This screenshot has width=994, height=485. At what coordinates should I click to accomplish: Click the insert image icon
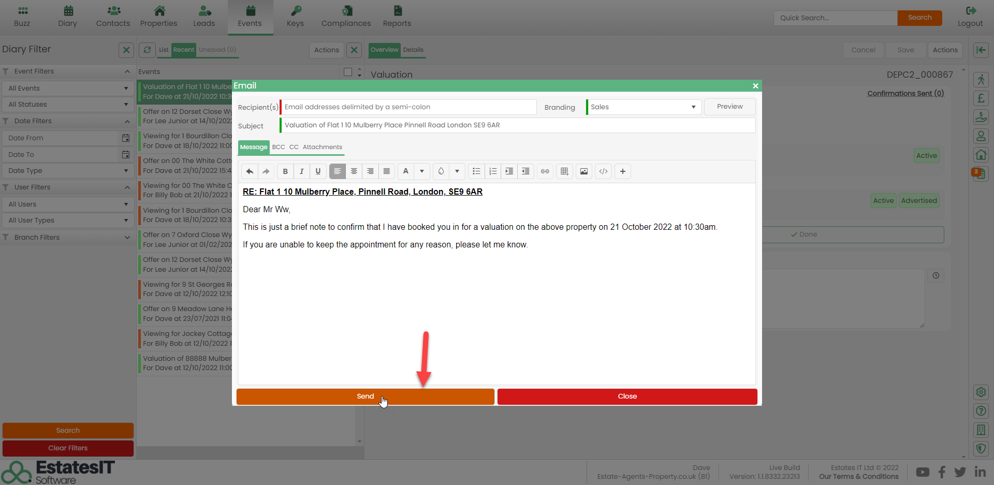pyautogui.click(x=584, y=171)
